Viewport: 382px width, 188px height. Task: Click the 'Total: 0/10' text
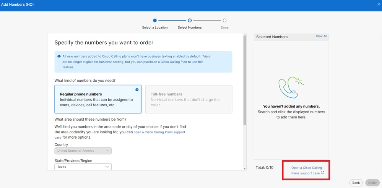[x=265, y=167]
